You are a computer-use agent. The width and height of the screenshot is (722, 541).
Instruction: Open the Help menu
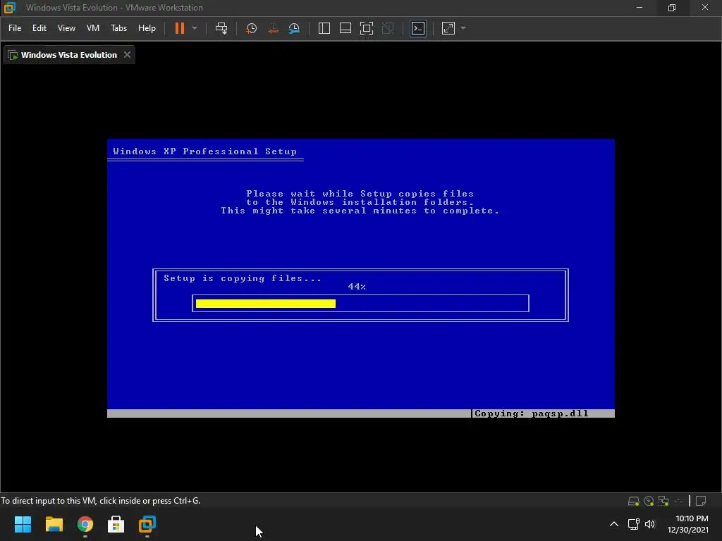coord(147,28)
